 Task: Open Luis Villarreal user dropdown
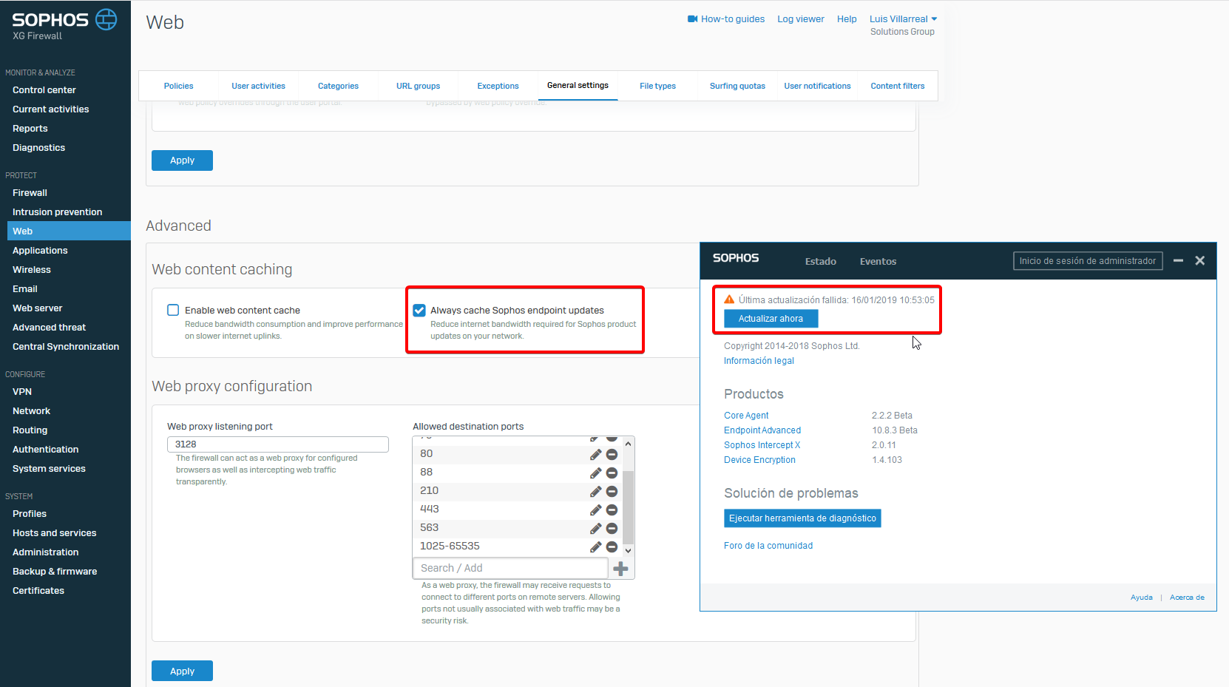(x=903, y=19)
